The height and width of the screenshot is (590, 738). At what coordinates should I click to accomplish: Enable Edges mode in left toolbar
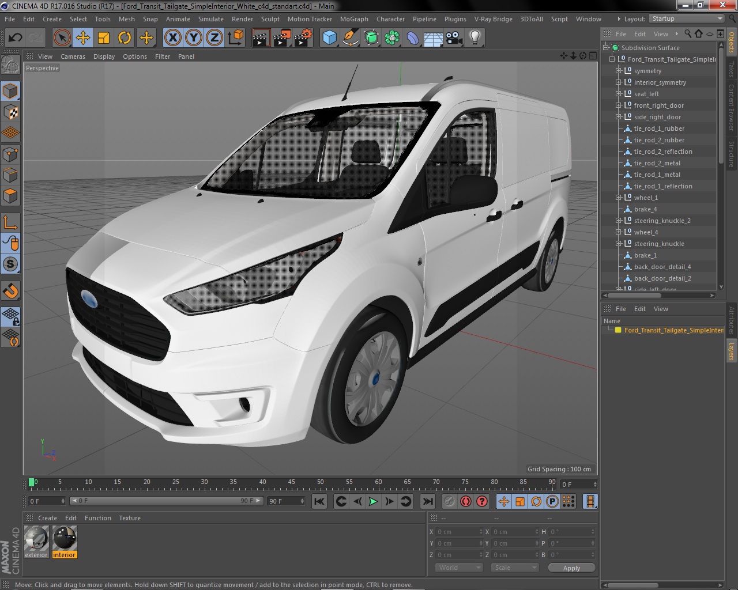10,175
